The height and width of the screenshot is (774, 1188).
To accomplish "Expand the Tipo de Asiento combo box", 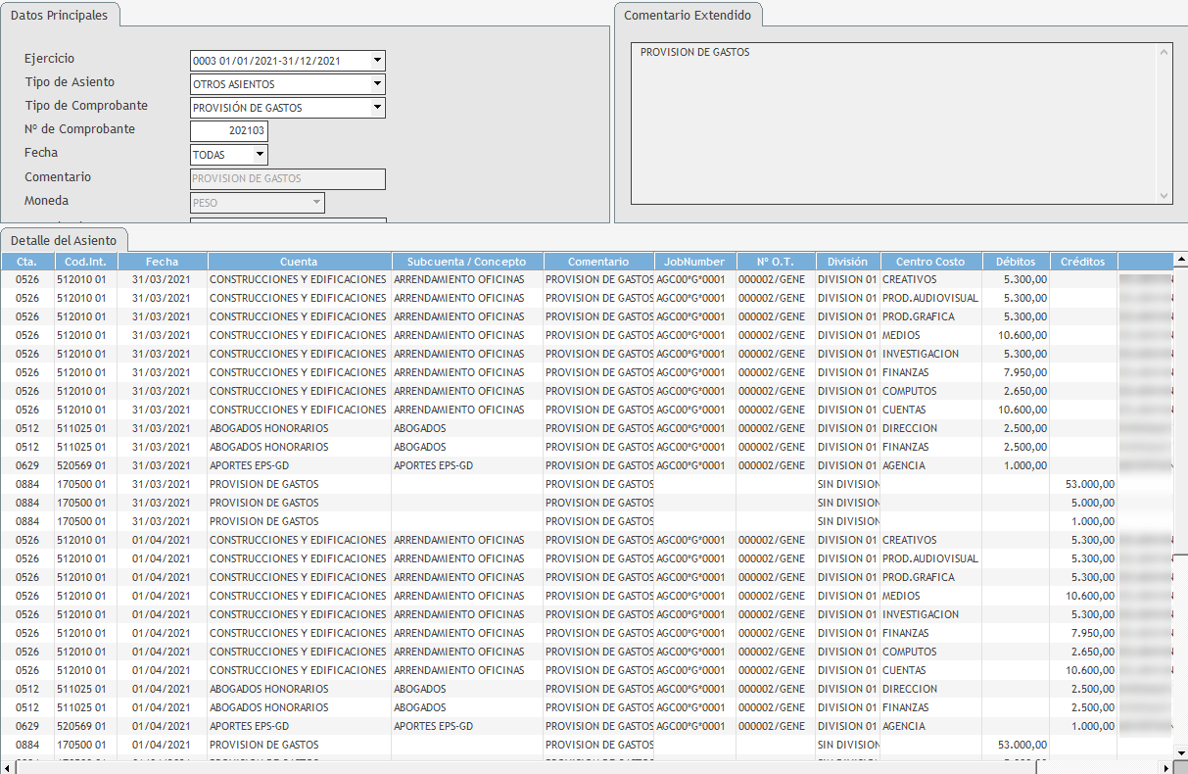I will tap(377, 84).
